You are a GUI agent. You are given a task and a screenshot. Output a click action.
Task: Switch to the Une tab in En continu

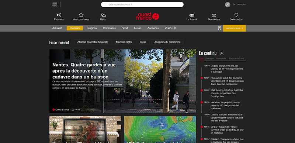point(201,59)
